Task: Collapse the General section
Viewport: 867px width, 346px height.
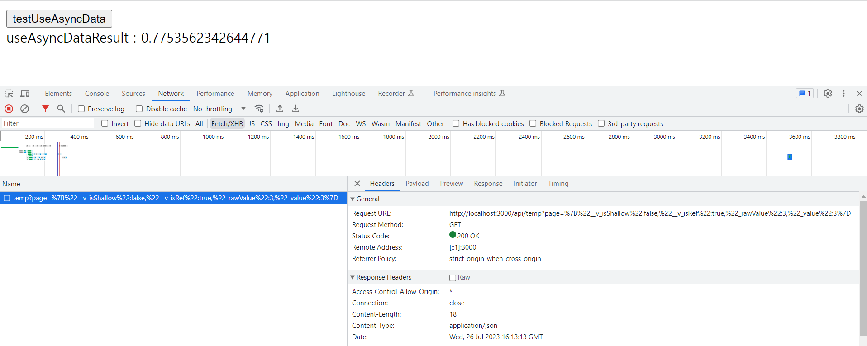Action: pyautogui.click(x=353, y=199)
